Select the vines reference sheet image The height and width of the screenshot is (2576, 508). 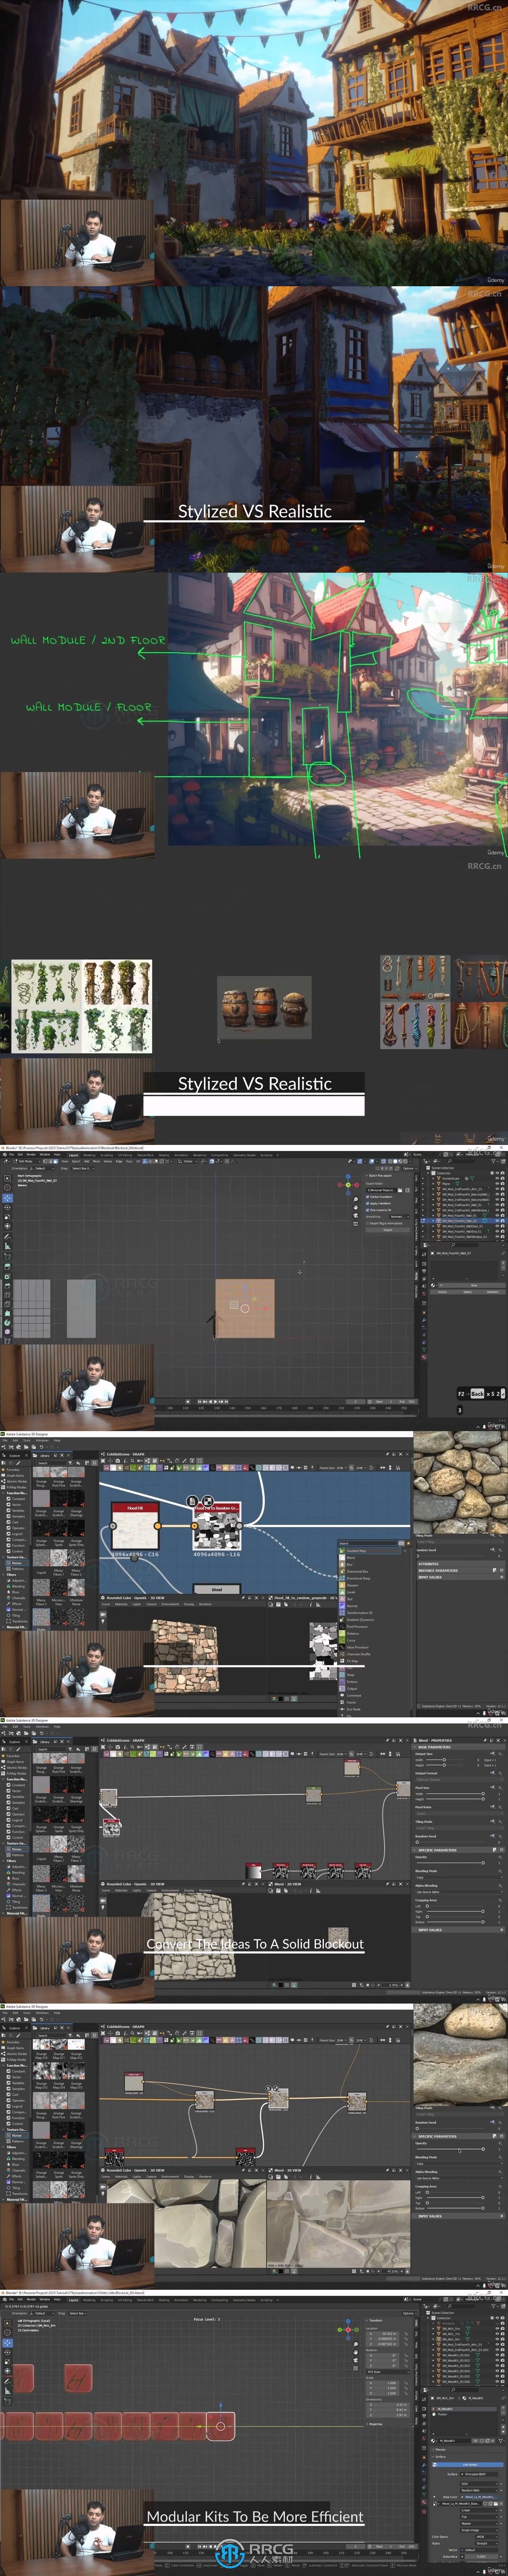(82, 1006)
